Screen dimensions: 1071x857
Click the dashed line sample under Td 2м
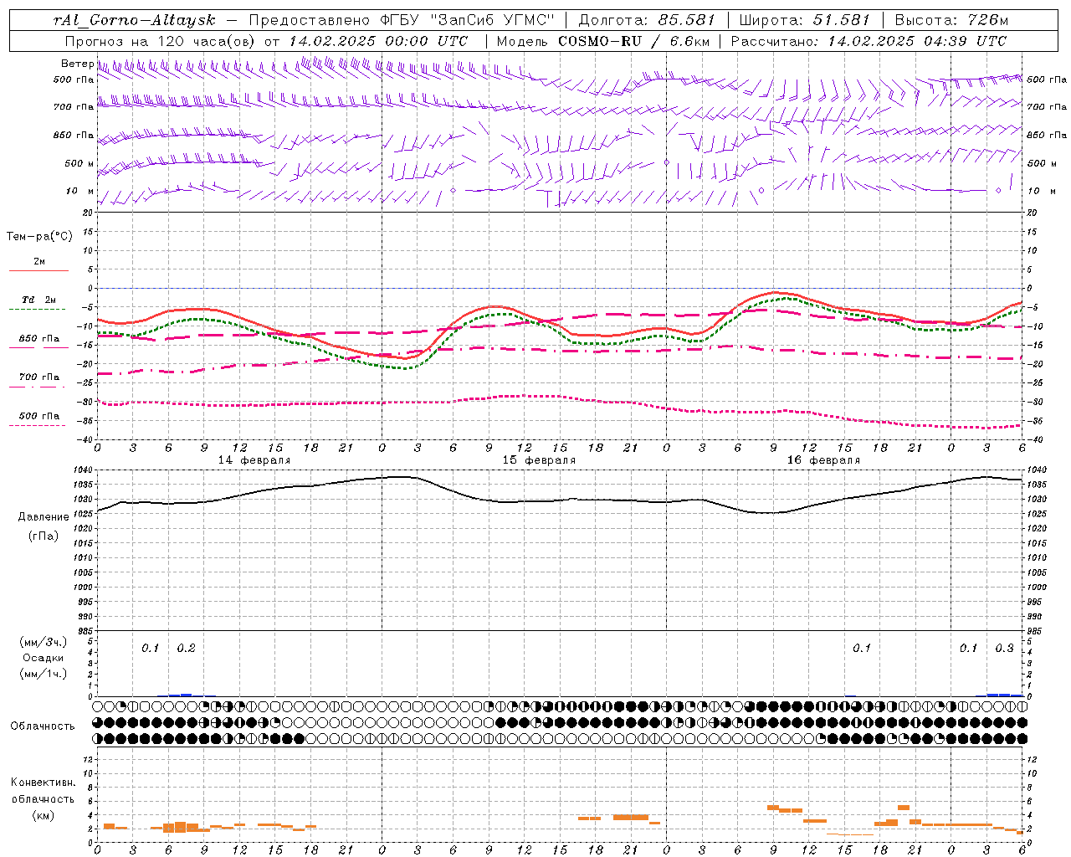(38, 310)
